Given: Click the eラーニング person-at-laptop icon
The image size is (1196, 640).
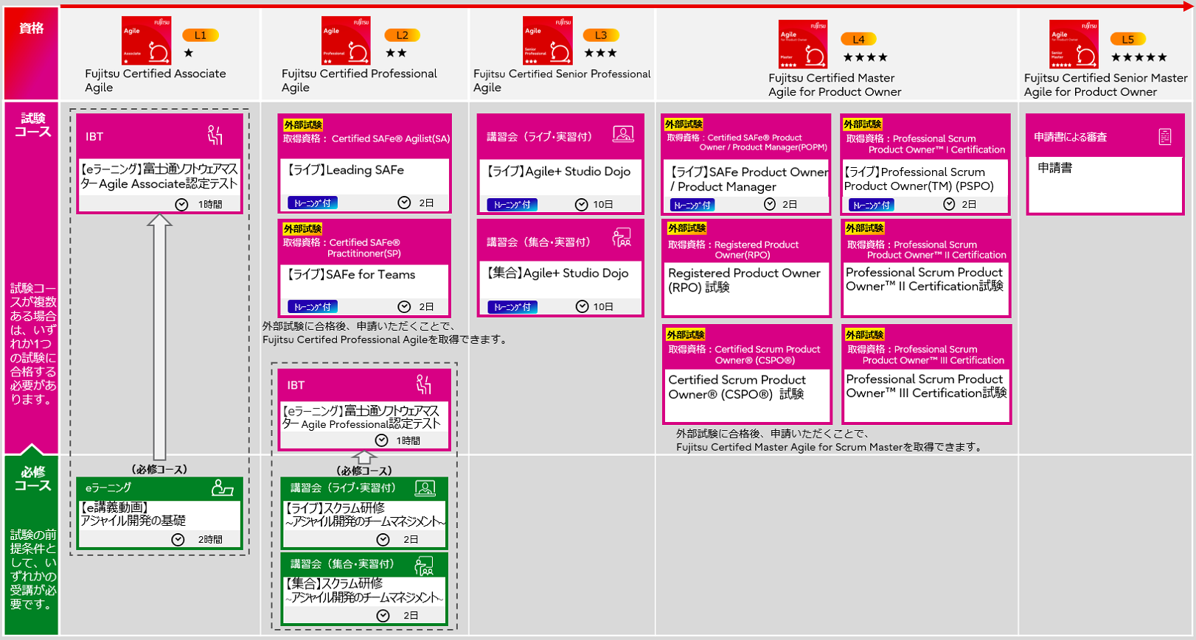Looking at the screenshot, I should click(x=222, y=488).
